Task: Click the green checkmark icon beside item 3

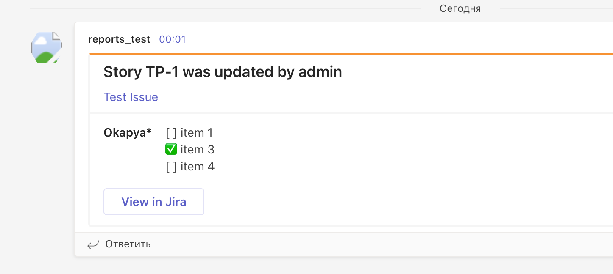Action: (x=171, y=149)
